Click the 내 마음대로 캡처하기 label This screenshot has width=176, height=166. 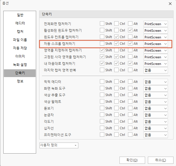tap(60, 64)
